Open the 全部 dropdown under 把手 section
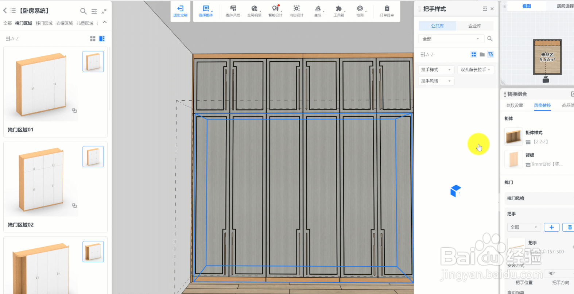The height and width of the screenshot is (294, 574). [524, 227]
